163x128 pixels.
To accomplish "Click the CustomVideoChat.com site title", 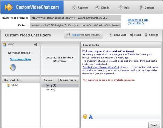I will pyautogui.click(x=37, y=7).
